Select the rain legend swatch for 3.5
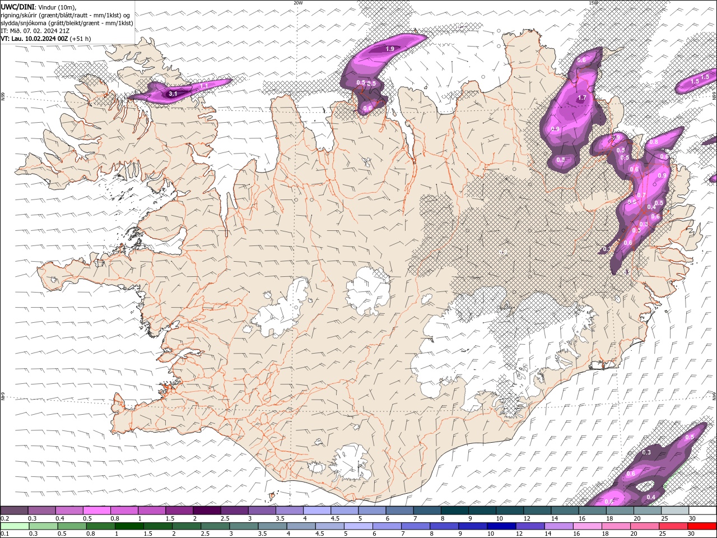The height and width of the screenshot is (538, 717). (x=272, y=526)
